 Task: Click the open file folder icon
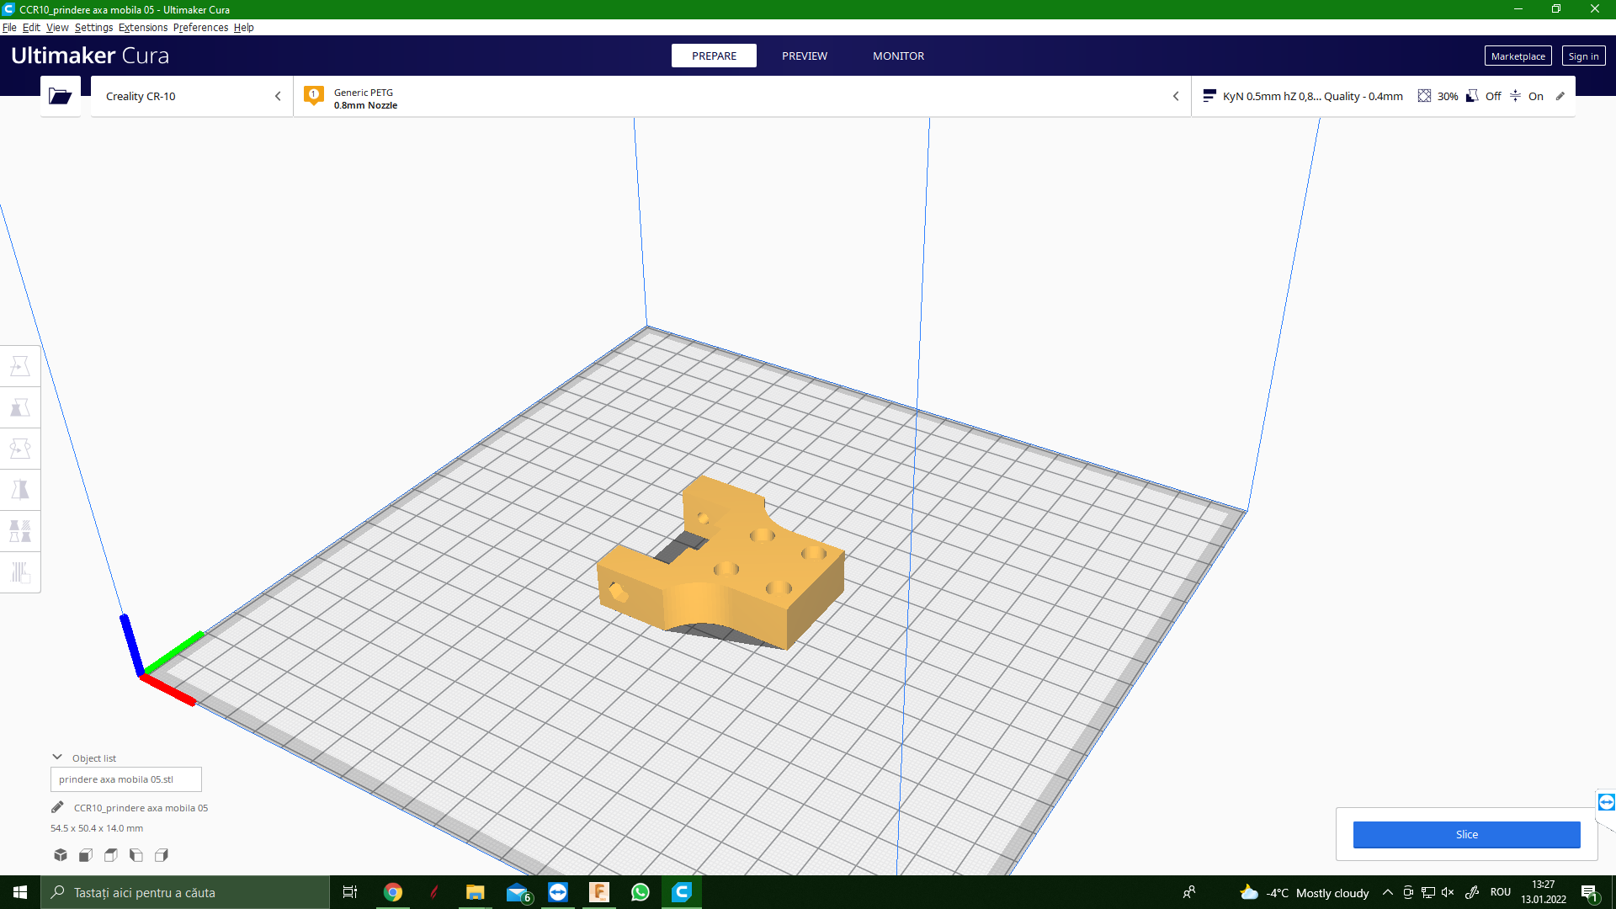pyautogui.click(x=61, y=96)
